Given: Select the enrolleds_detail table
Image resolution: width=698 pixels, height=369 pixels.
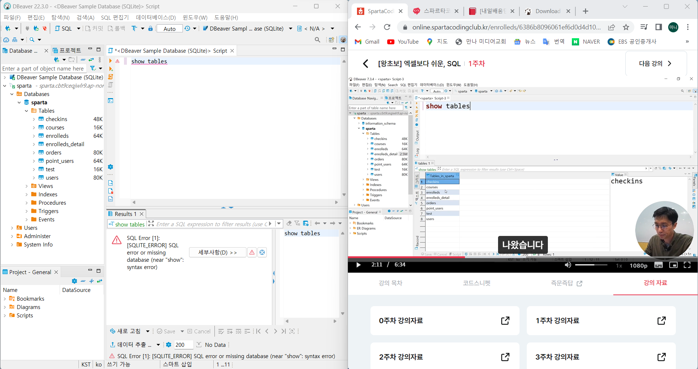Looking at the screenshot, I should point(65,144).
